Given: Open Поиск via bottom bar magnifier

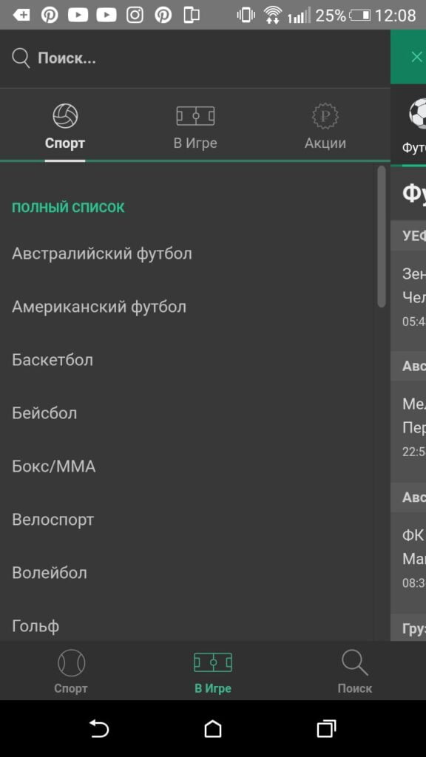Looking at the screenshot, I should (x=354, y=663).
